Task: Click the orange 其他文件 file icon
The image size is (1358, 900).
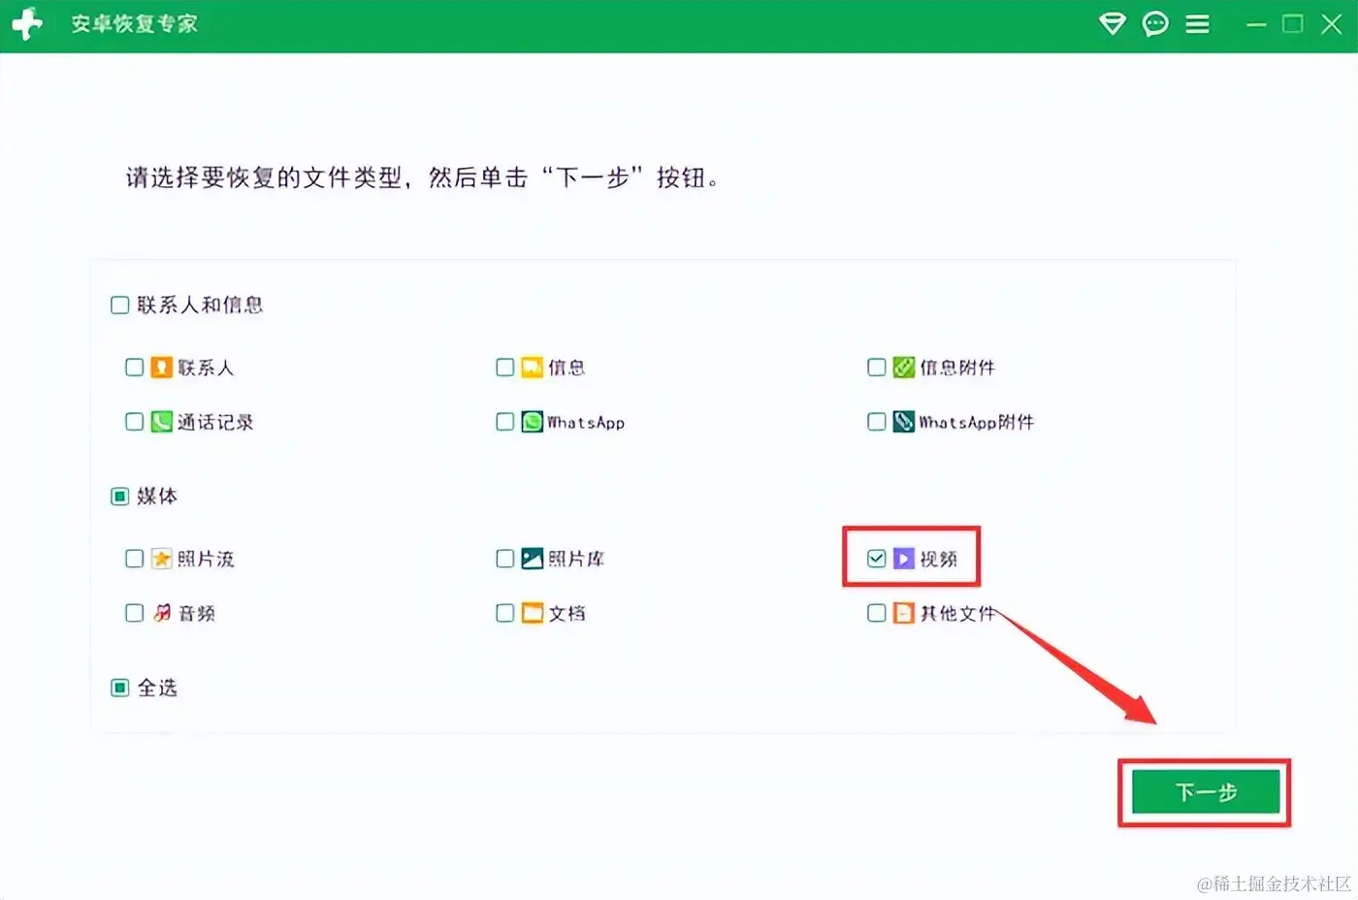Action: (903, 613)
